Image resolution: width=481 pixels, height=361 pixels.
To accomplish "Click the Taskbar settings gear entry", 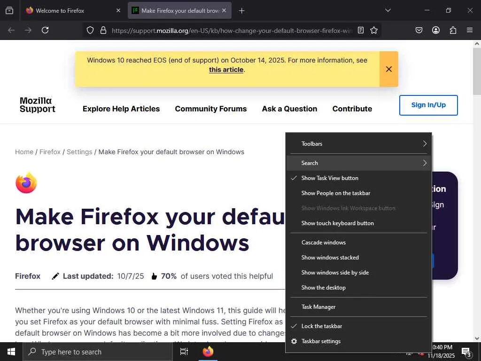I will (x=358, y=341).
